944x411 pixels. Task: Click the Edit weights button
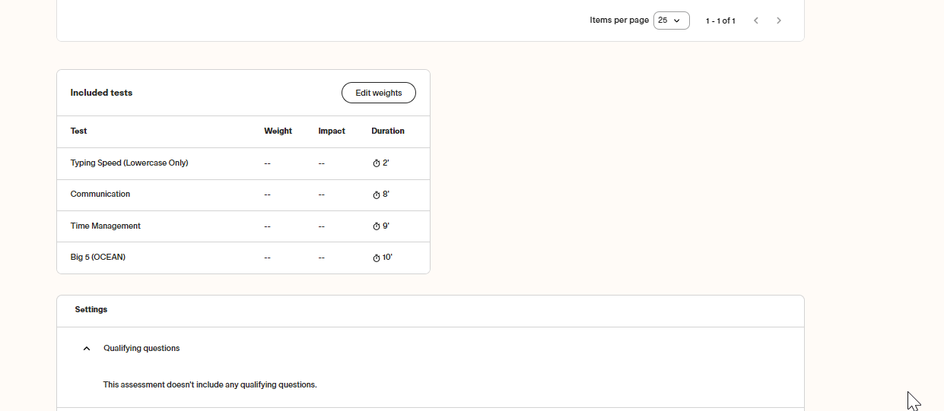pyautogui.click(x=378, y=93)
